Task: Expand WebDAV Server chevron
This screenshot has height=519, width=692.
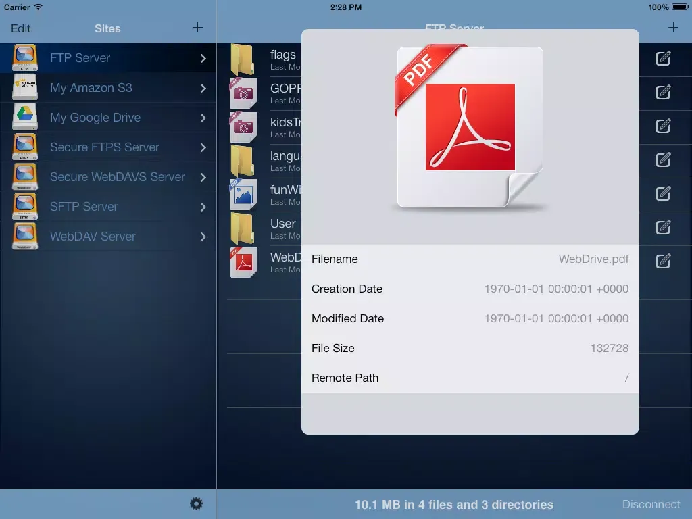Action: [203, 237]
